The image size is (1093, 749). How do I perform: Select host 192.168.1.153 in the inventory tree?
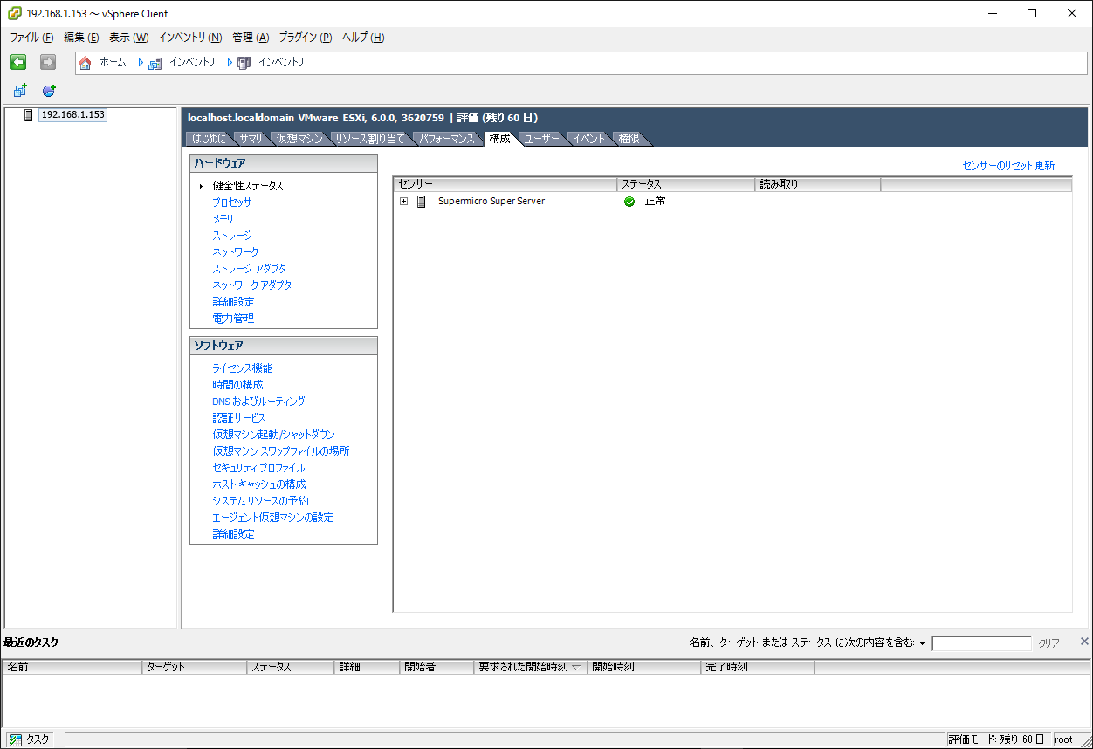[73, 115]
